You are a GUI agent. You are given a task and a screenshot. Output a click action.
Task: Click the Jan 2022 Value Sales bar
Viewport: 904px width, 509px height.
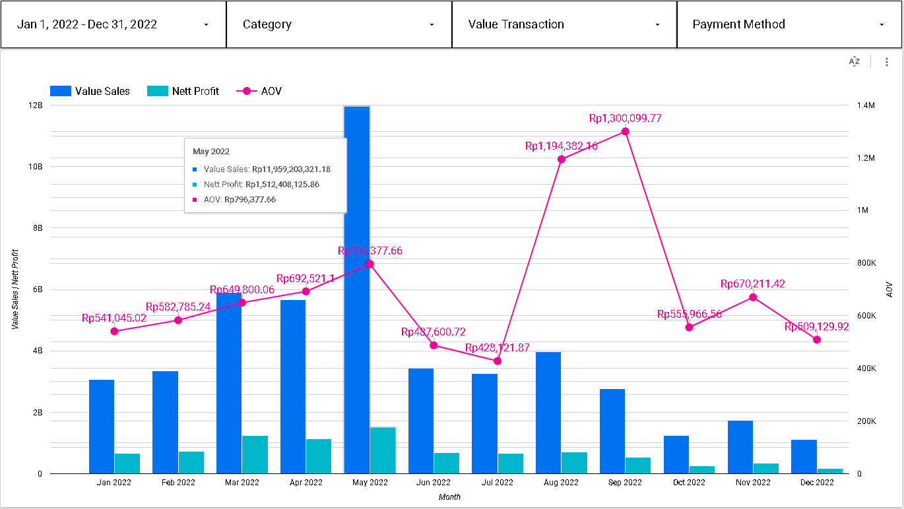coord(102,426)
